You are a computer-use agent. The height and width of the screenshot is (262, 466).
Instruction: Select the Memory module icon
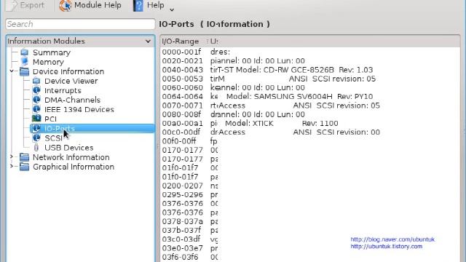point(24,62)
